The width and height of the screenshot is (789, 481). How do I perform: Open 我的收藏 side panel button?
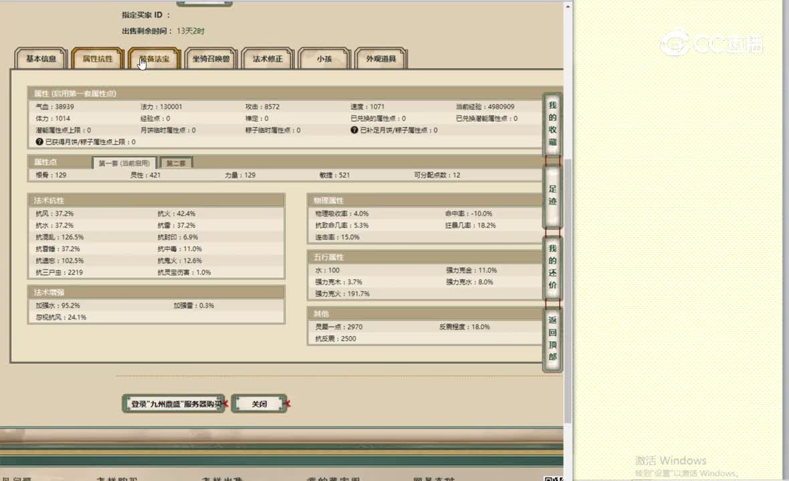click(552, 124)
